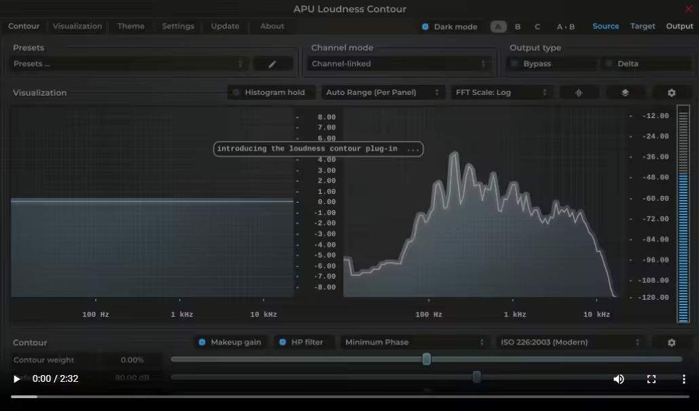Viewport: 699px width, 411px height.
Task: Enter fullscreen using the video fullscreen icon
Action: 651,379
